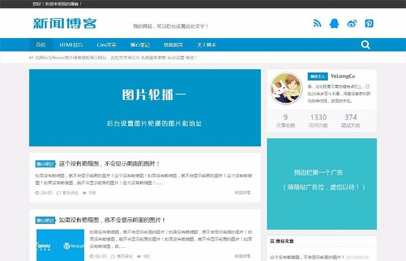Click the 推荐文章 section list icon
This screenshot has width=406, height=261.
(272, 241)
